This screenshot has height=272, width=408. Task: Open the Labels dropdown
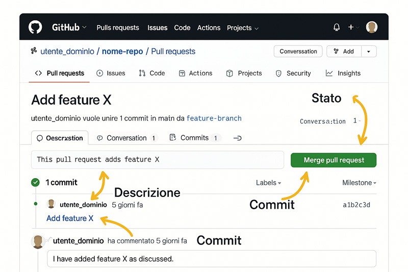268,183
